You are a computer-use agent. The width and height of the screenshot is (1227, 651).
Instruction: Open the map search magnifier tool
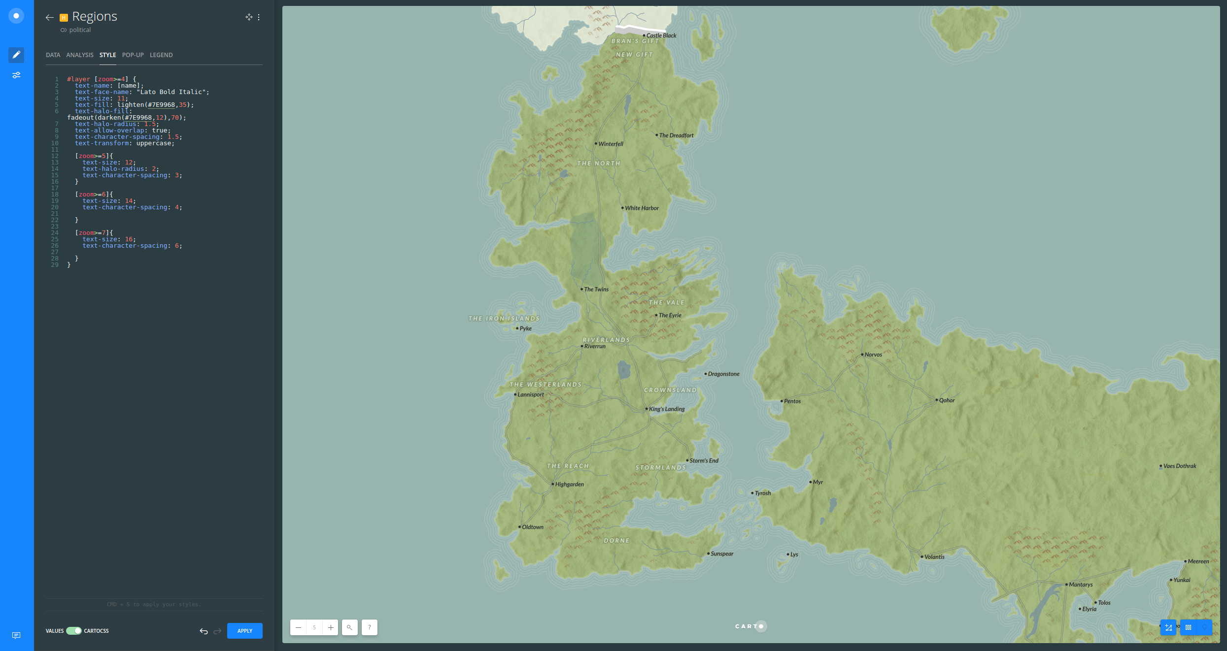pyautogui.click(x=350, y=627)
